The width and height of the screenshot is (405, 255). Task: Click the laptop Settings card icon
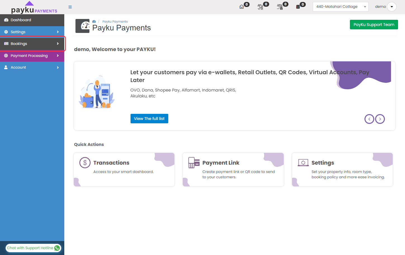pos(303,163)
